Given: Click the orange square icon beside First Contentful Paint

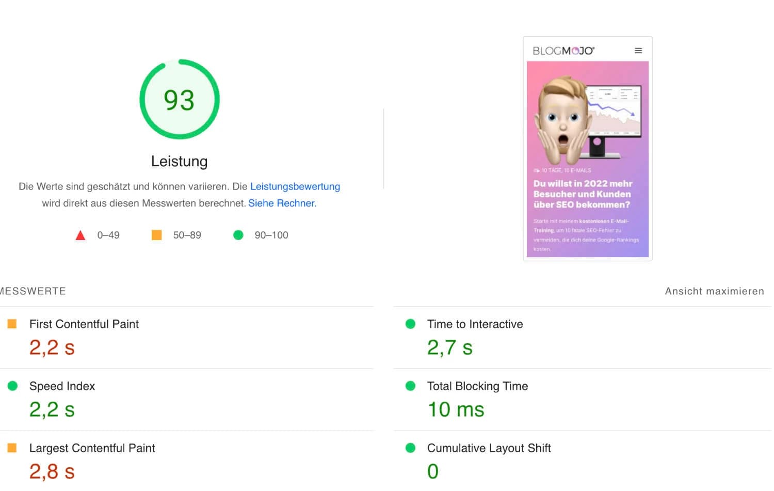Looking at the screenshot, I should pos(12,324).
